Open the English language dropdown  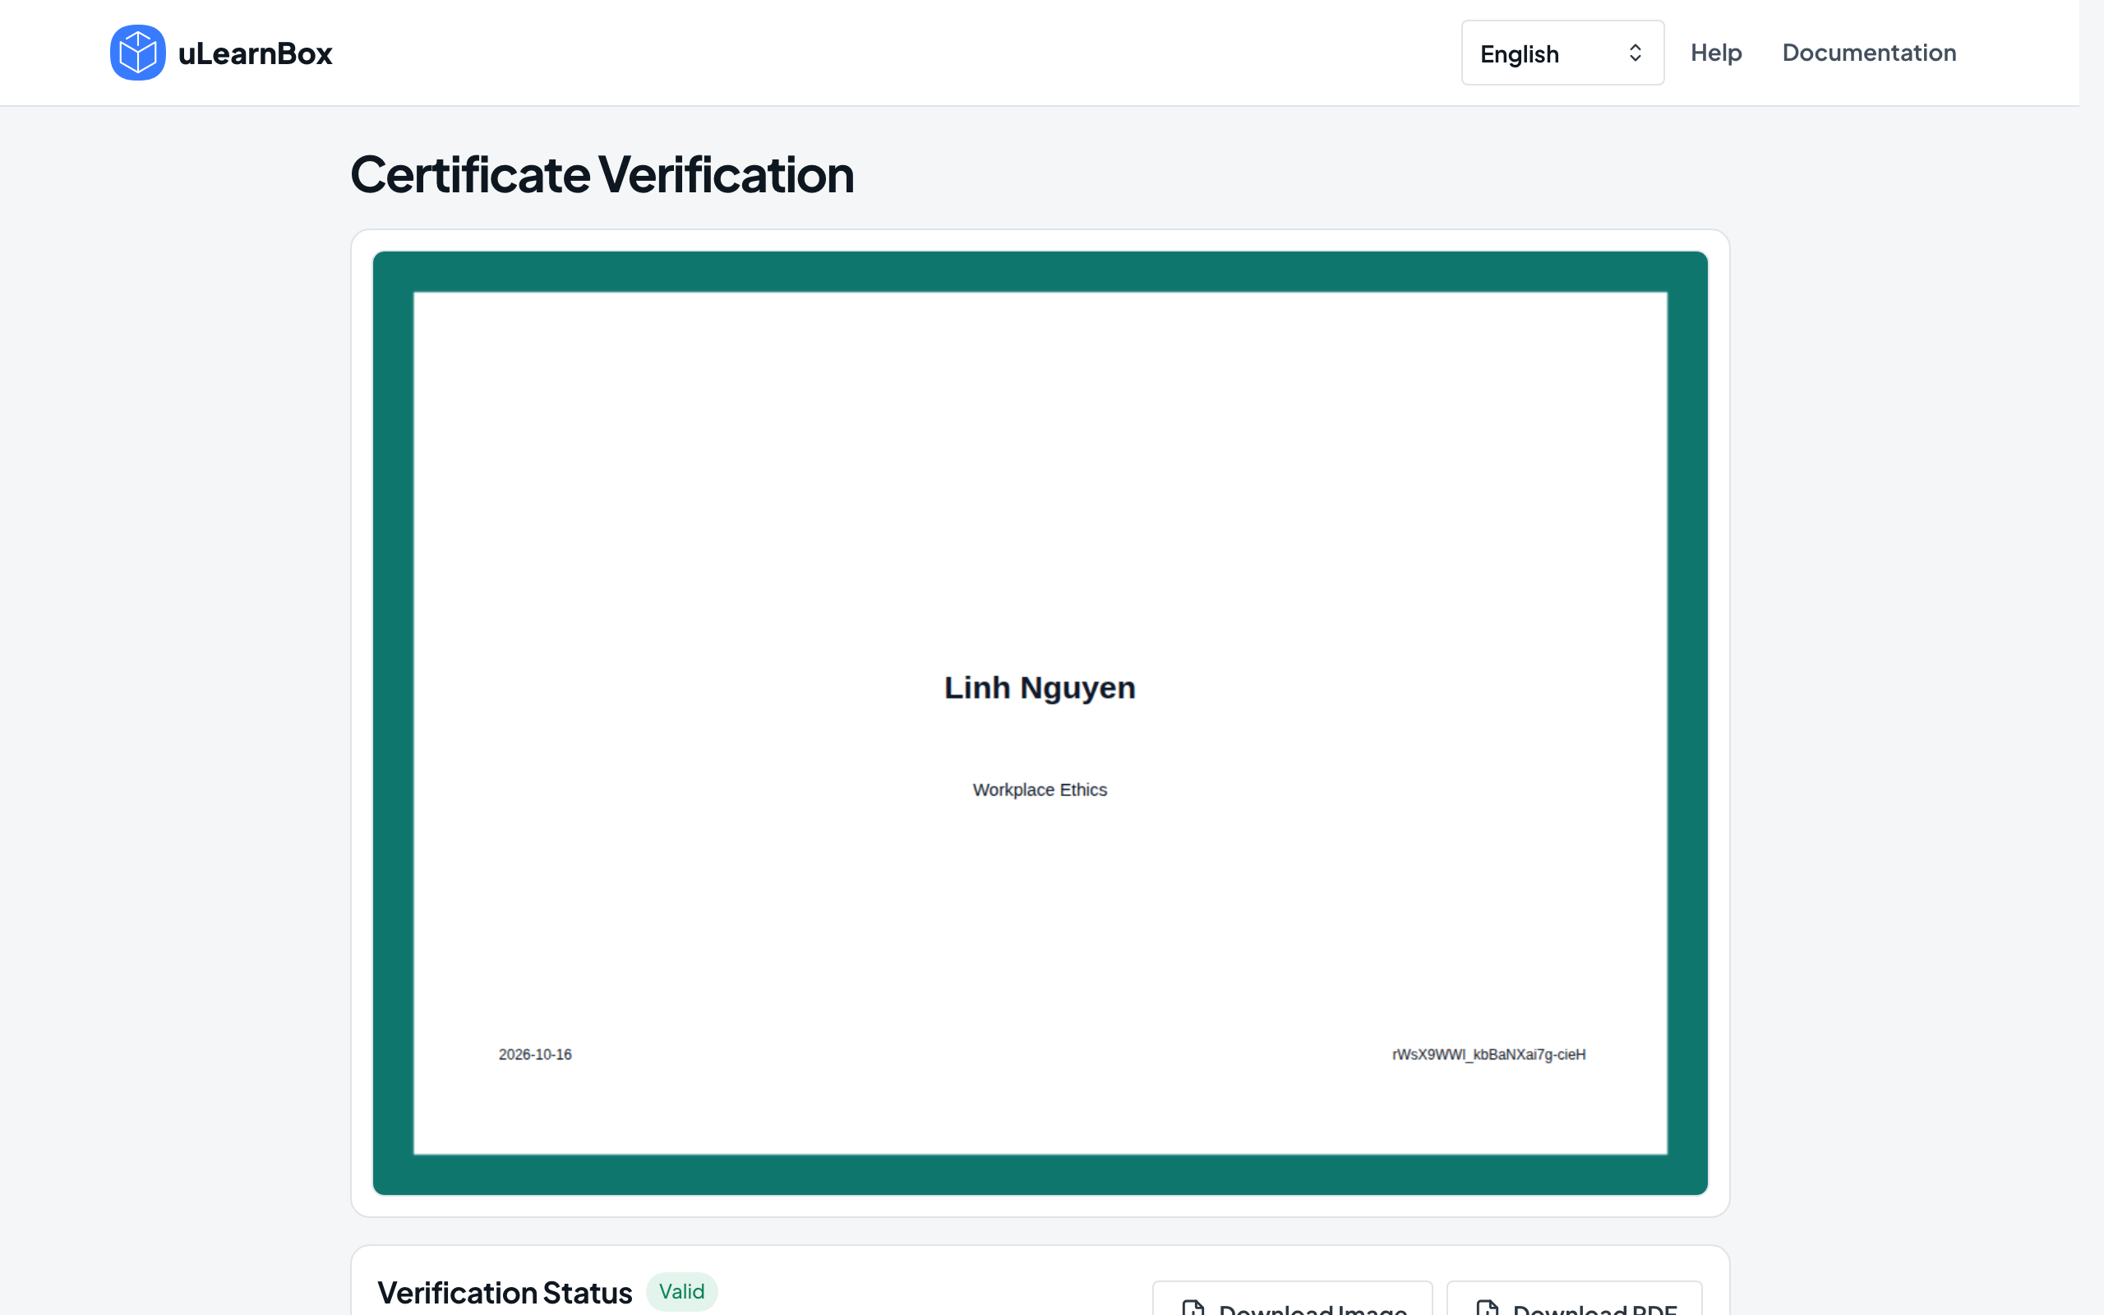coord(1562,53)
